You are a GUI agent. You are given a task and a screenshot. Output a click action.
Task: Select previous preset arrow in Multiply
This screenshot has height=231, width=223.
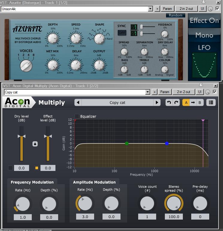coord(78,102)
